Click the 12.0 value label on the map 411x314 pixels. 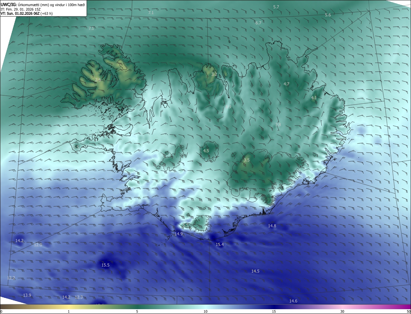pos(38,245)
